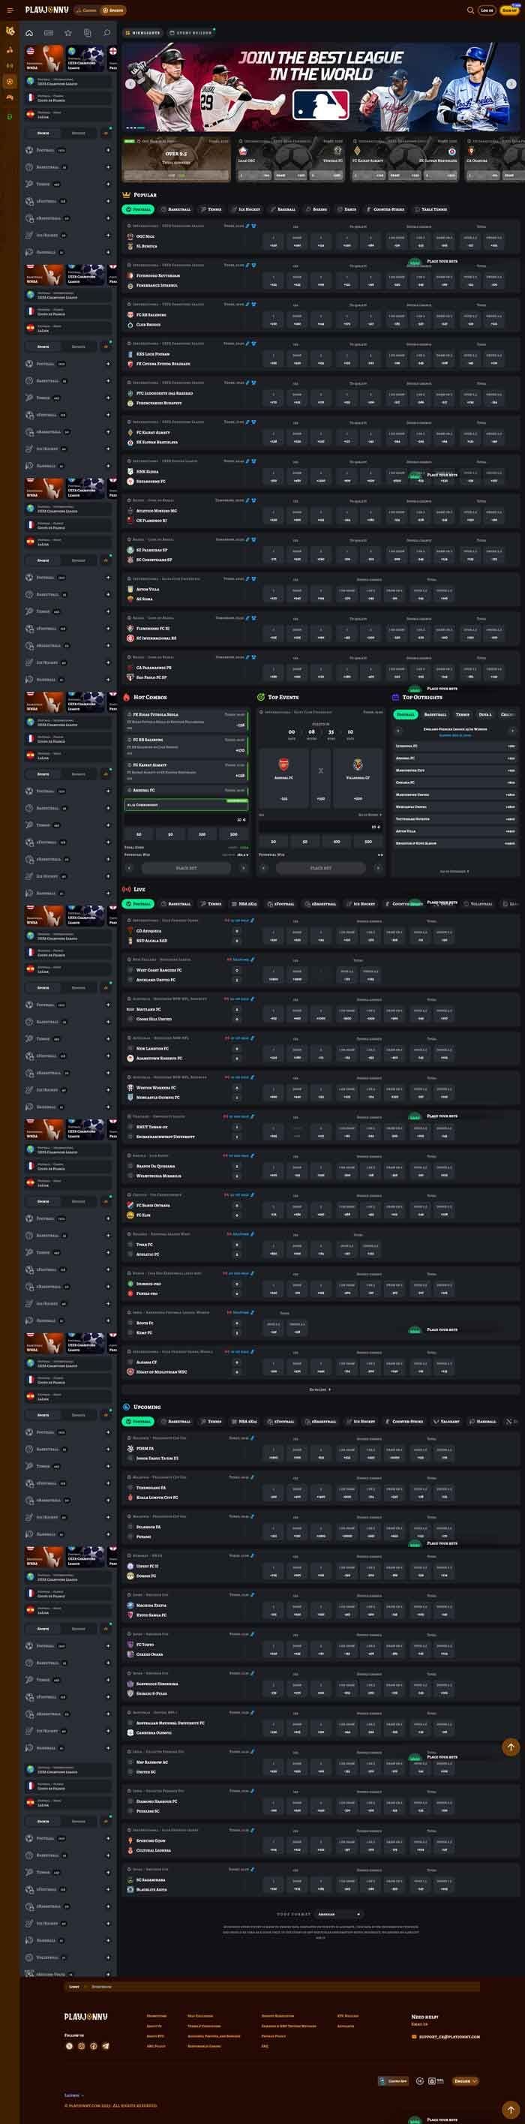Screen dimensions: 525x2124
Task: Click right arrow in Top Outrights panel
Action: pyautogui.click(x=511, y=731)
